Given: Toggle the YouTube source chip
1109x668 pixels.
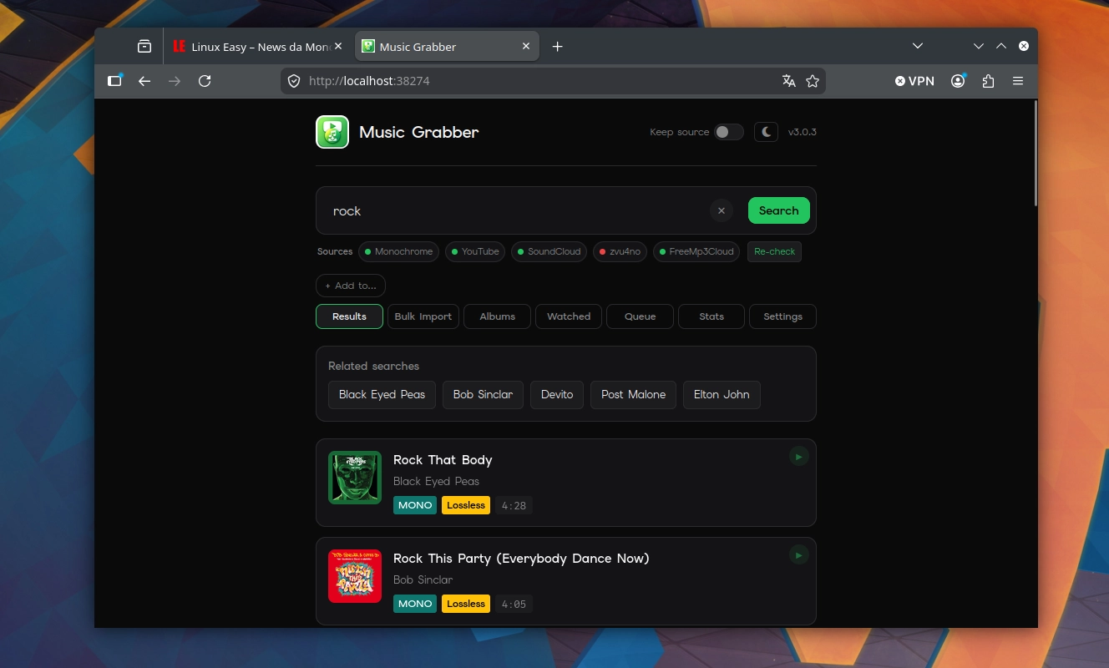Looking at the screenshot, I should pos(474,251).
